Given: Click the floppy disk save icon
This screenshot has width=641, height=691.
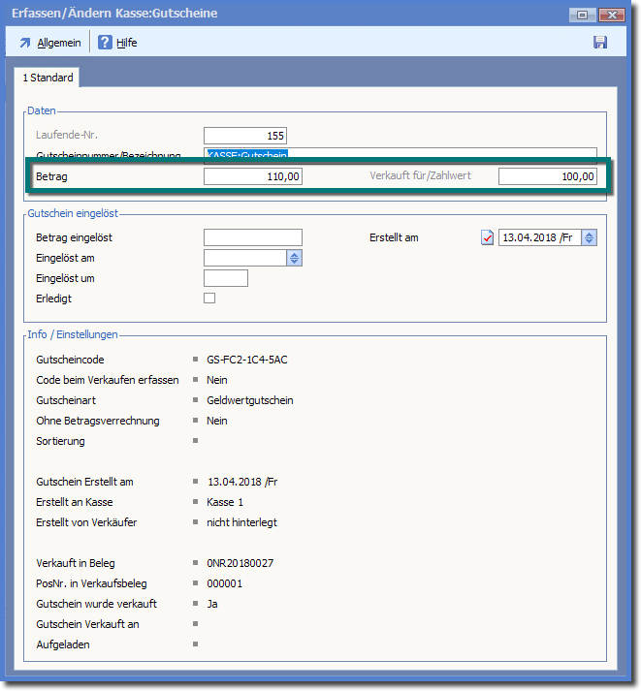Looking at the screenshot, I should [x=600, y=43].
